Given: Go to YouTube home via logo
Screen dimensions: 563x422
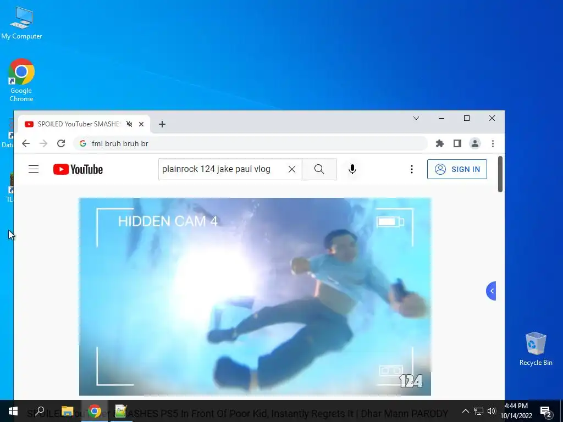Looking at the screenshot, I should click(78, 169).
